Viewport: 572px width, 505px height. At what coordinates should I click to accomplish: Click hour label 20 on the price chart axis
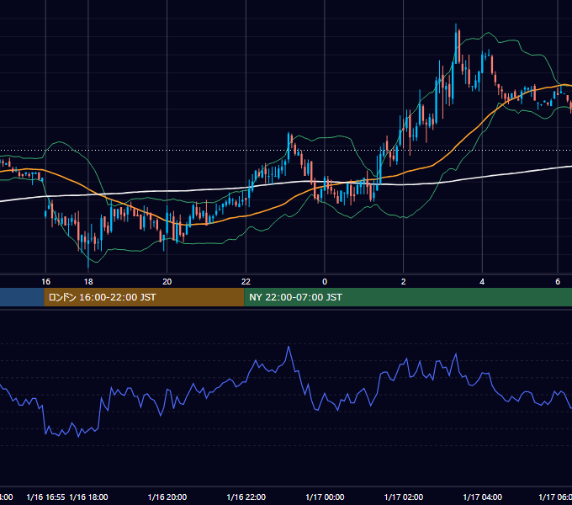pyautogui.click(x=167, y=282)
